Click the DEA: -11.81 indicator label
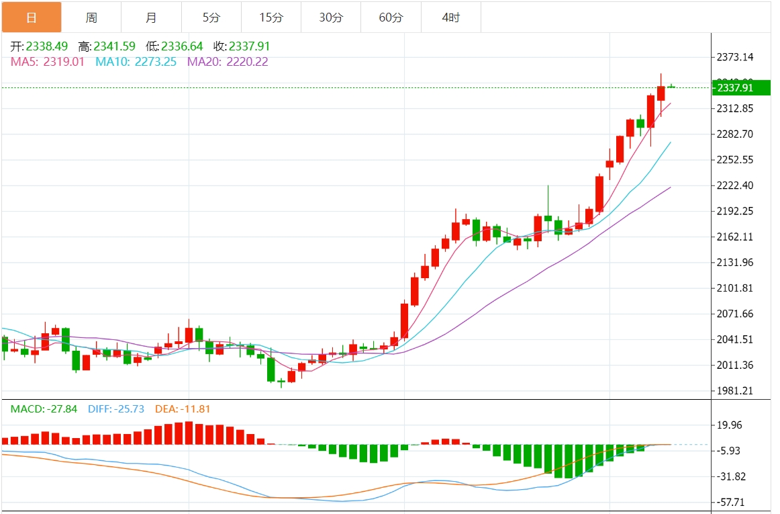This screenshot has height=514, width=780. [183, 409]
